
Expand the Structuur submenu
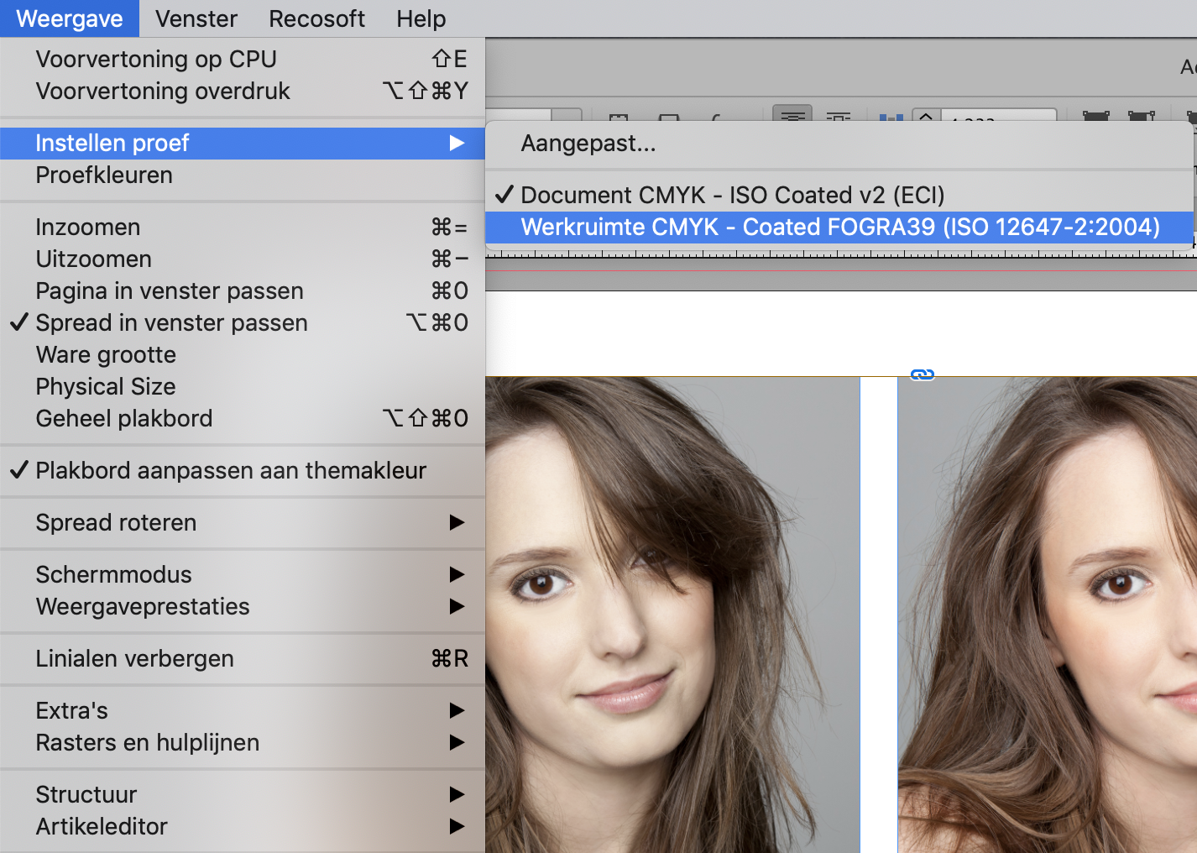point(243,794)
